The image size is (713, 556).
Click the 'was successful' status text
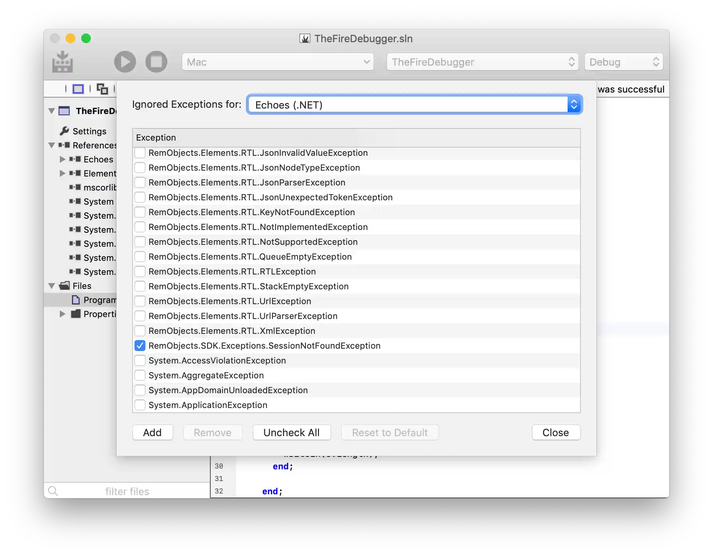click(x=631, y=89)
